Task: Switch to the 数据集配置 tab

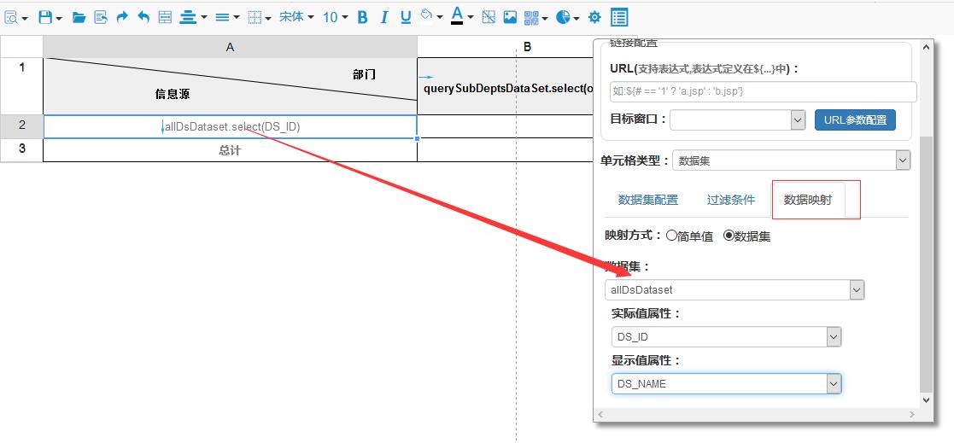Action: (647, 200)
